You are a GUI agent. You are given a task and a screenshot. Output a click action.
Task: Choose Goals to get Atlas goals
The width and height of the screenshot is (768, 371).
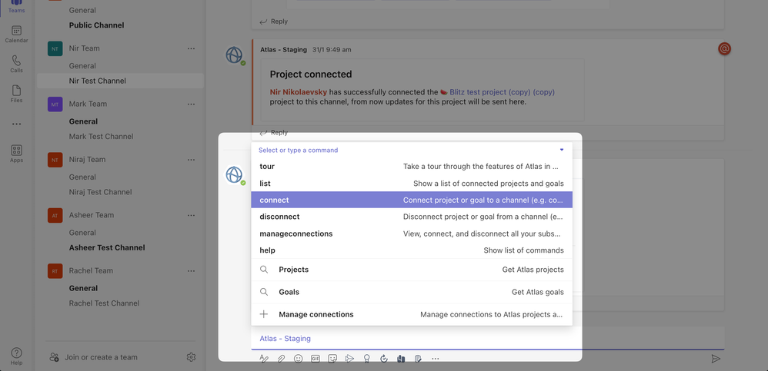(x=412, y=292)
